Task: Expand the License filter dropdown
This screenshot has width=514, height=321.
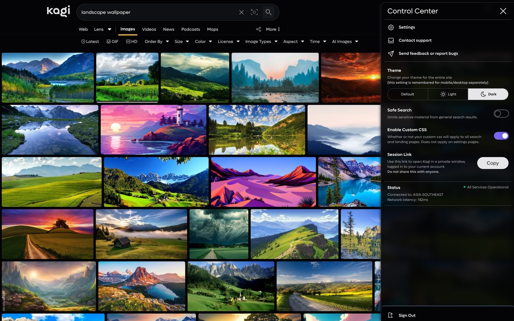Action: point(229,42)
